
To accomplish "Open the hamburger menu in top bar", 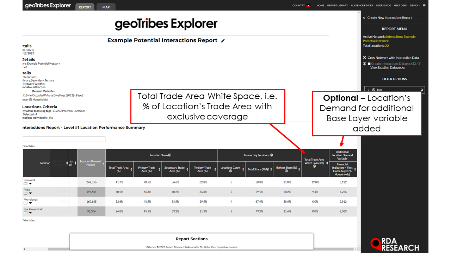I will click(x=424, y=6).
